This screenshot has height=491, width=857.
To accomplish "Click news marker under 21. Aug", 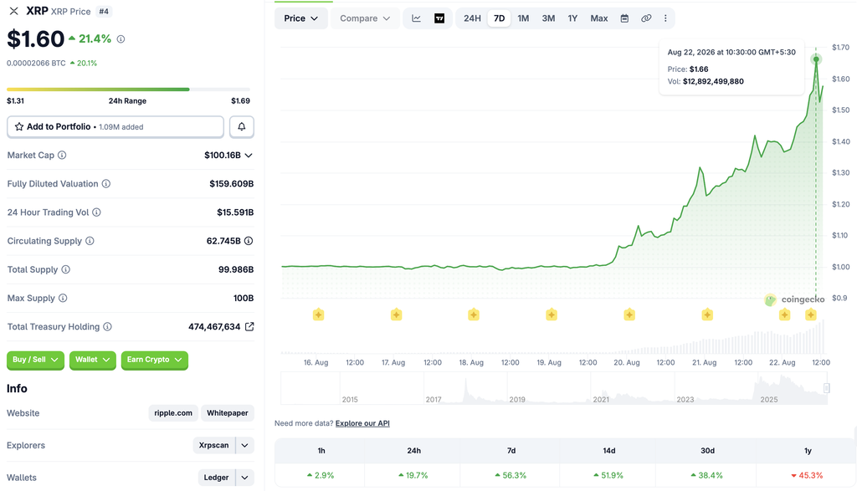I will point(707,315).
